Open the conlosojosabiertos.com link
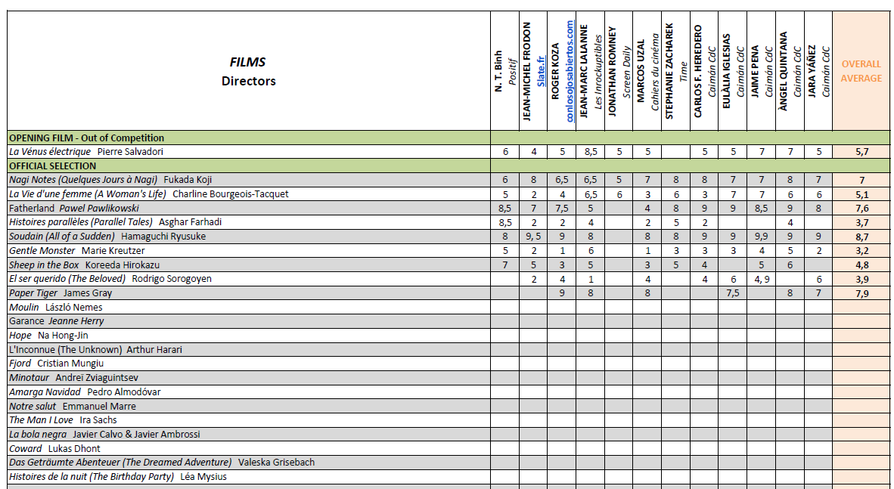 [x=570, y=71]
